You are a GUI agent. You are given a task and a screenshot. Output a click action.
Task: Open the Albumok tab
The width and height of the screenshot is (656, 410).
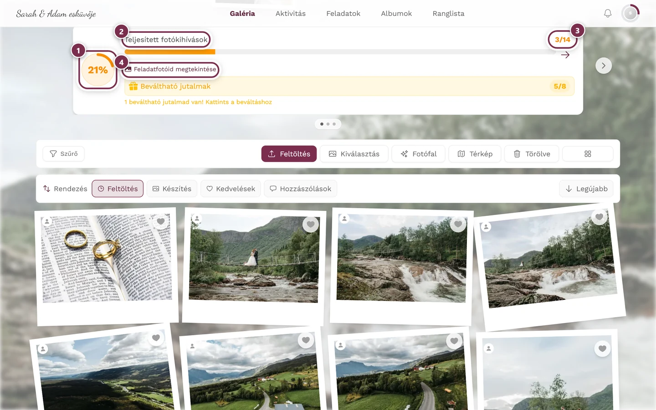click(396, 14)
